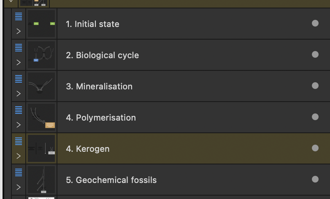Expand the Kerogen layer group
This screenshot has height=199, width=330.
pos(19,156)
